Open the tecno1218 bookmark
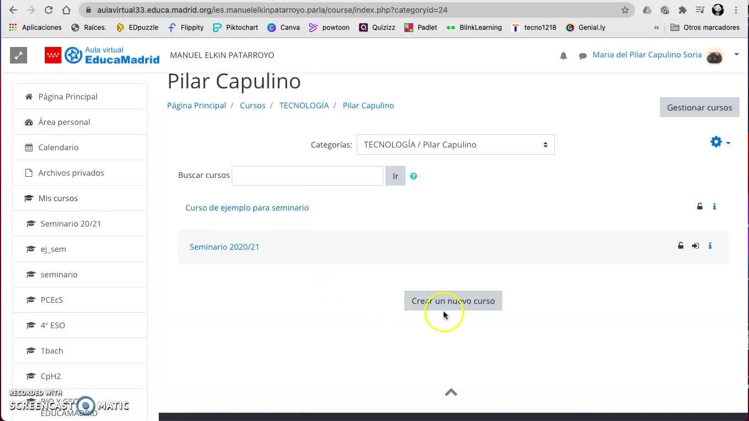749x421 pixels. click(x=534, y=27)
